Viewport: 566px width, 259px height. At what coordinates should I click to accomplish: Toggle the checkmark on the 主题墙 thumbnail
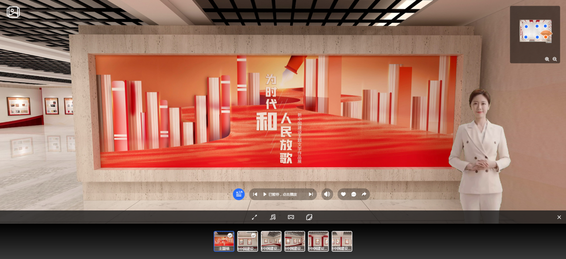(x=229, y=235)
